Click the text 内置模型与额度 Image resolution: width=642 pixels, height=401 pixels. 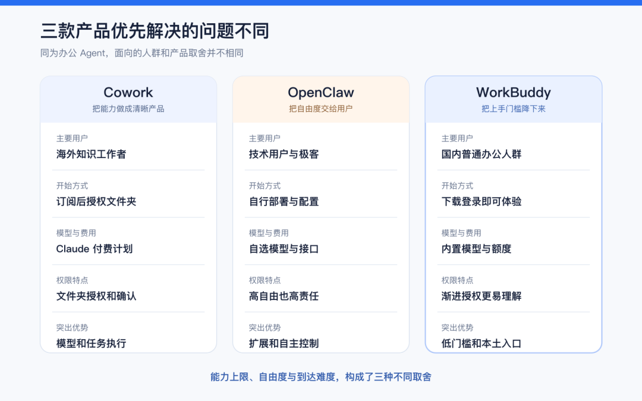[x=476, y=249]
